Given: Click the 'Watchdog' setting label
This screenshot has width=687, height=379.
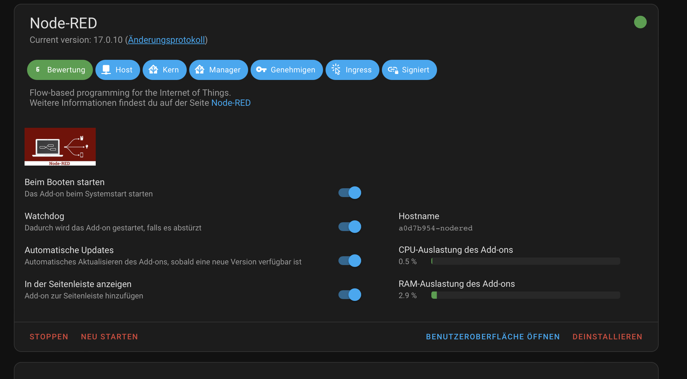Looking at the screenshot, I should click(44, 216).
